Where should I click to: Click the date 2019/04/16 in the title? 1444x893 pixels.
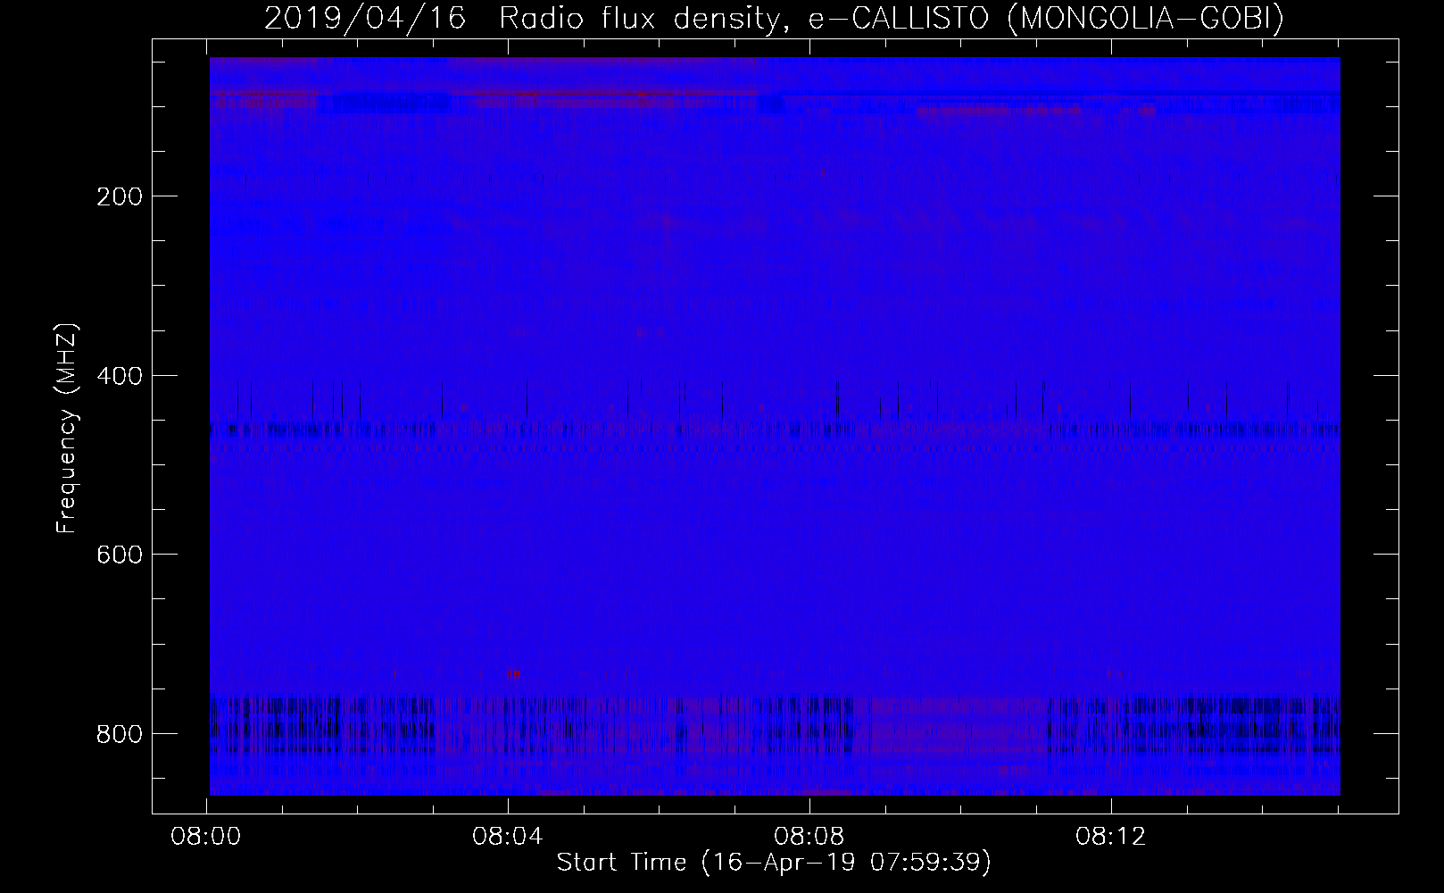[x=365, y=19]
